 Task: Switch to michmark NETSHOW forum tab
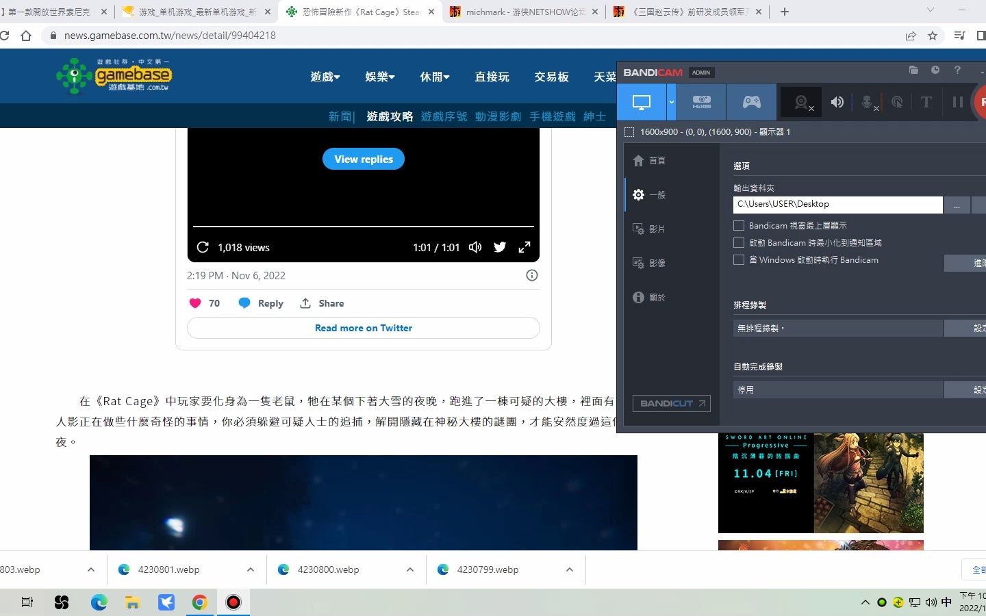pyautogui.click(x=524, y=12)
